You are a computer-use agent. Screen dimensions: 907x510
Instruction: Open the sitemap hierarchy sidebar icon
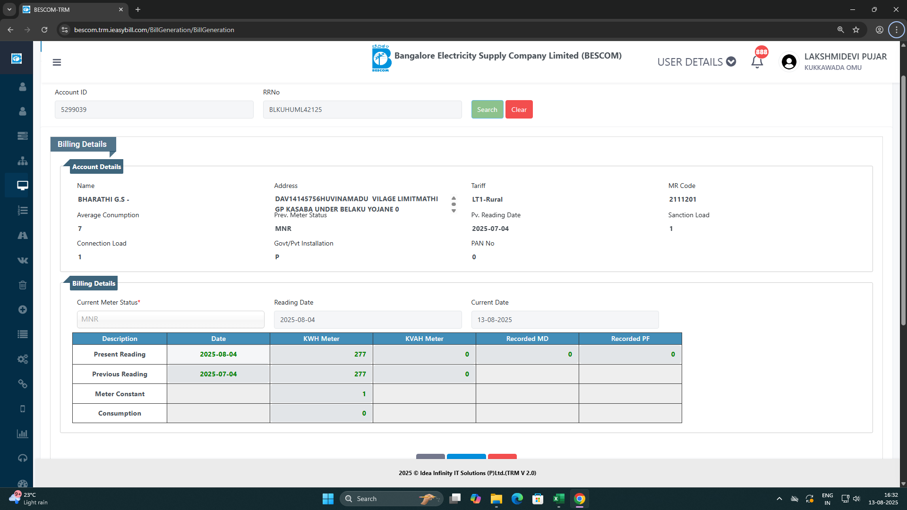(x=22, y=161)
